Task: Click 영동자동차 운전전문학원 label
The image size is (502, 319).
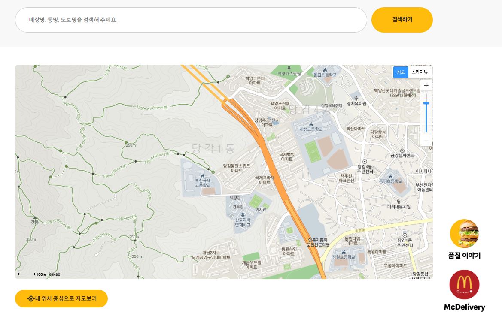Action: click(318, 242)
